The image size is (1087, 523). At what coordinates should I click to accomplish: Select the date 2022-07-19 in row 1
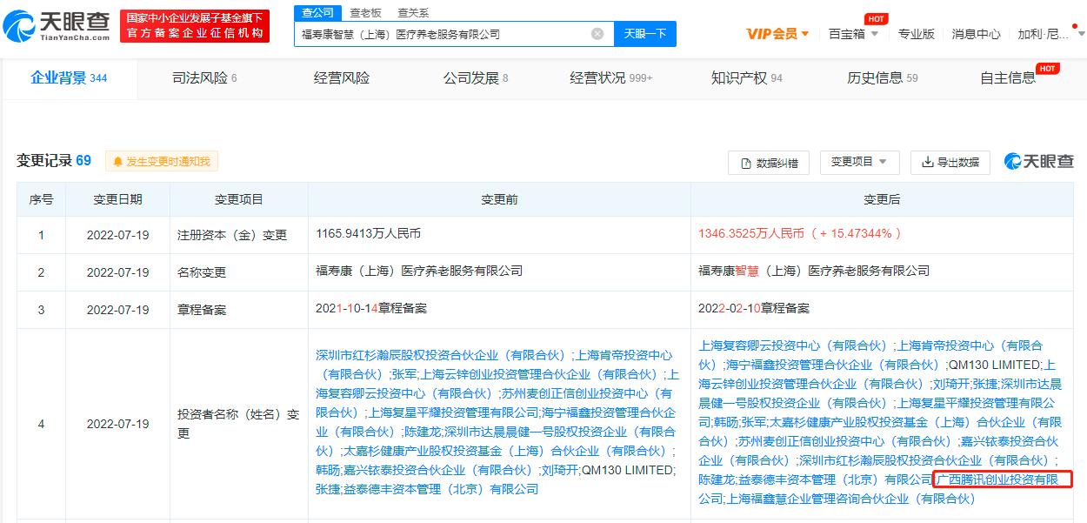[x=117, y=235]
